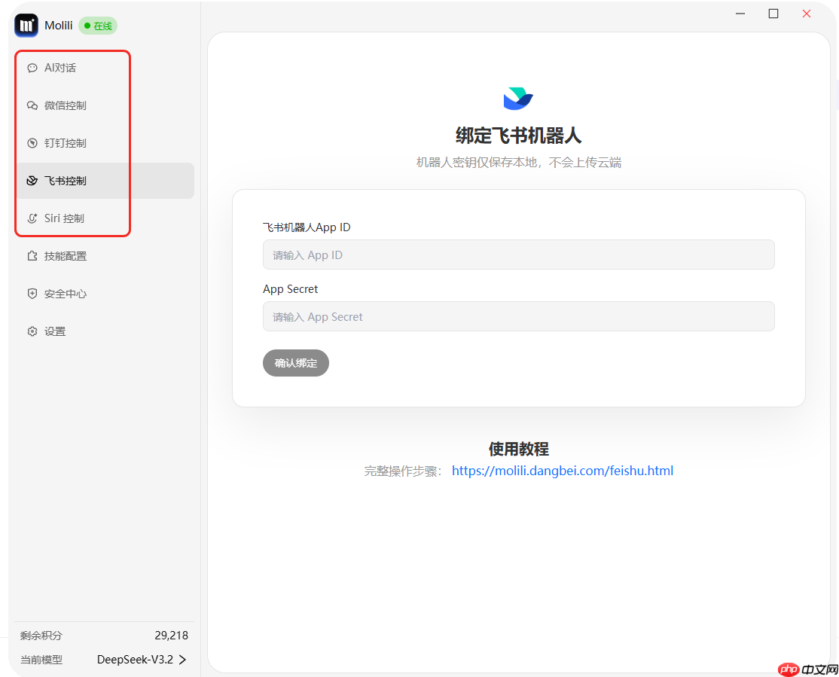
Task: Click the 微信控制 WeChat link icon
Action: pos(32,105)
